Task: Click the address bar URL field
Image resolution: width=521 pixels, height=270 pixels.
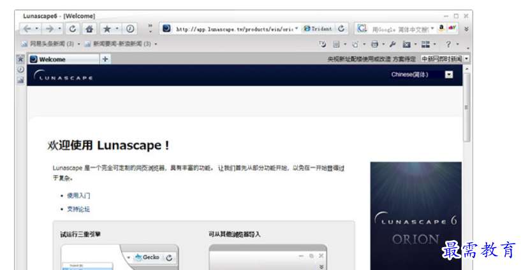Action: 234,29
